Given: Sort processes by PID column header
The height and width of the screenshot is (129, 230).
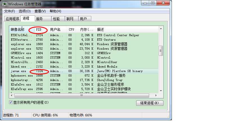Looking at the screenshot, I should point(42,29).
